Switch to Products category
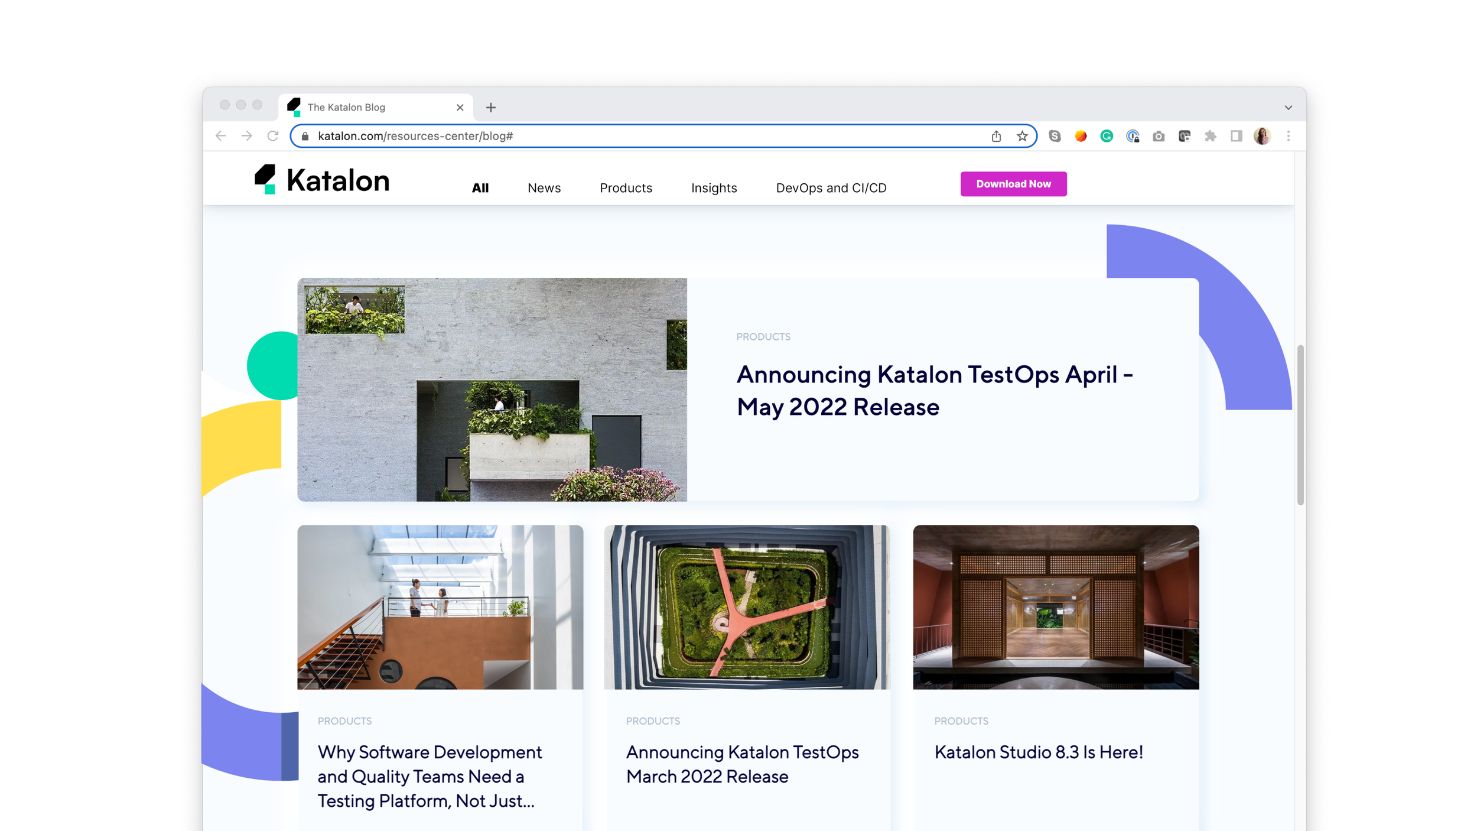Viewport: 1477px width, 831px height. pyautogui.click(x=626, y=188)
